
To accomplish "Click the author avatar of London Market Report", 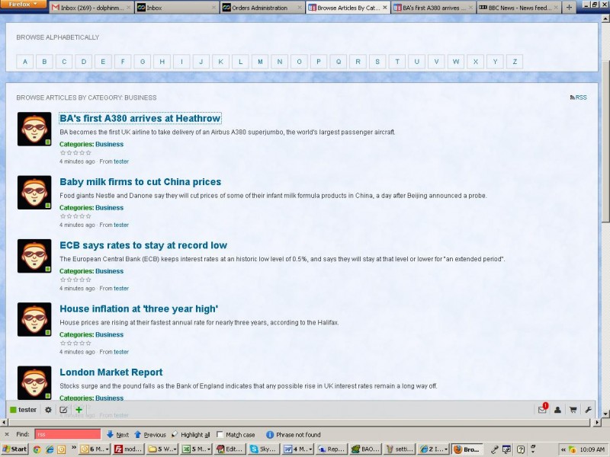I will click(34, 383).
